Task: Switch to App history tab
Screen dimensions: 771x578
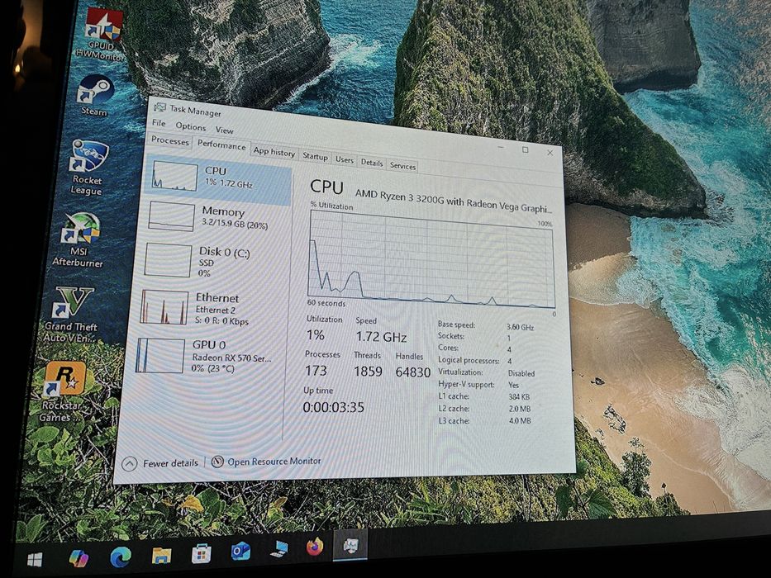Action: click(274, 152)
